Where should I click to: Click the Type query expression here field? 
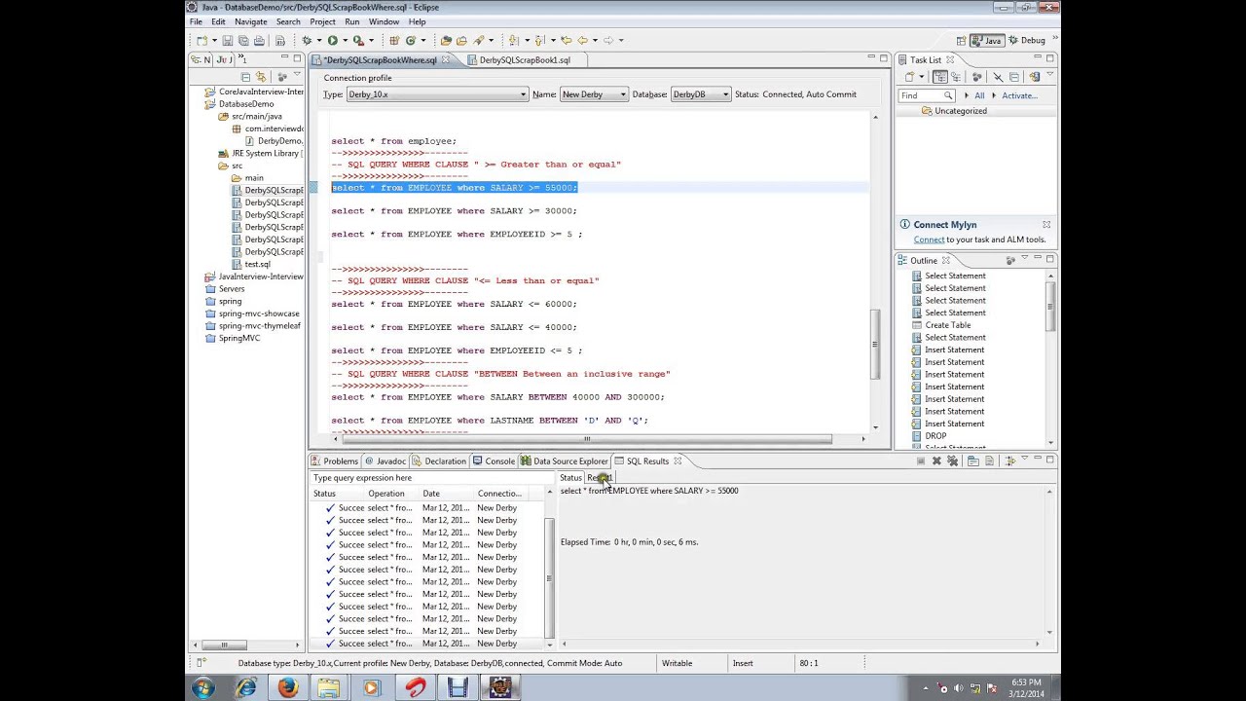click(430, 478)
